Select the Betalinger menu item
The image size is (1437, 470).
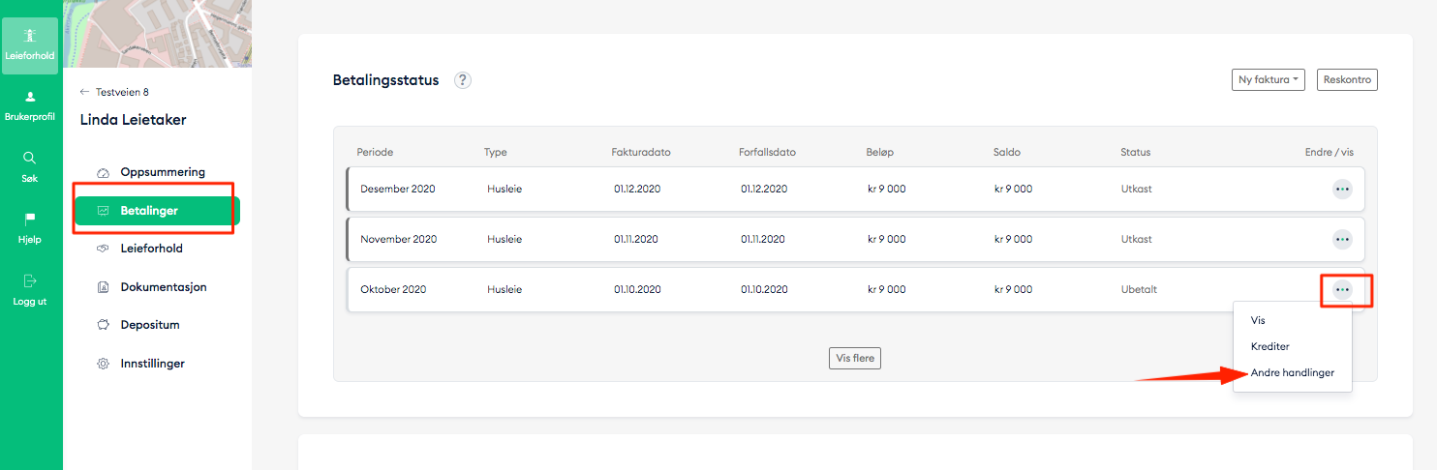pos(148,211)
